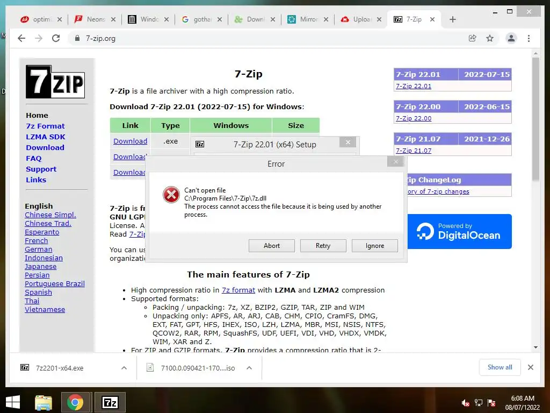550x413 pixels.
Task: Switch language to Portuguese Brazil
Action: coord(55,284)
